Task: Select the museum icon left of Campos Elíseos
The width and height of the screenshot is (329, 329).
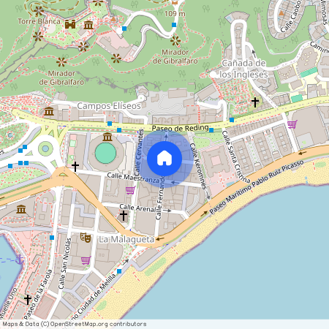Action: coord(49,111)
